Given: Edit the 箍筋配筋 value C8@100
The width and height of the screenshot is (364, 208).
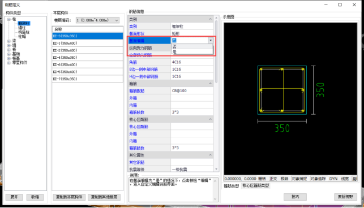Looking at the screenshot, I should (x=192, y=90).
